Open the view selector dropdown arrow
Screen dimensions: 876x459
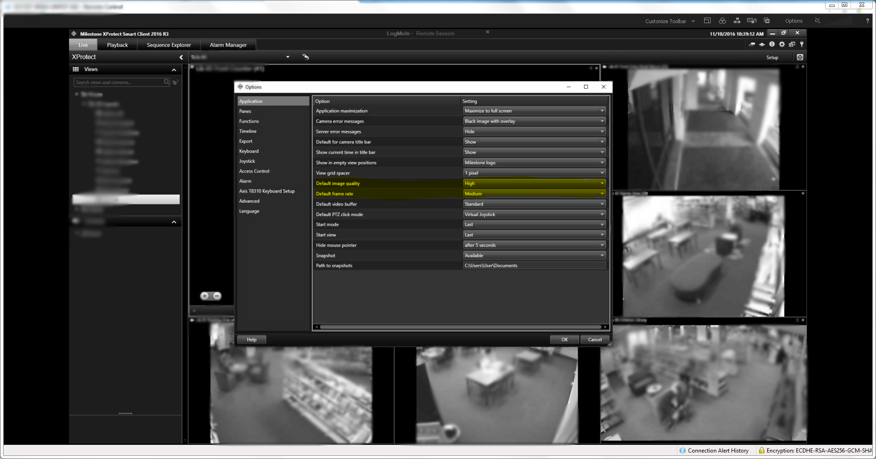(288, 57)
